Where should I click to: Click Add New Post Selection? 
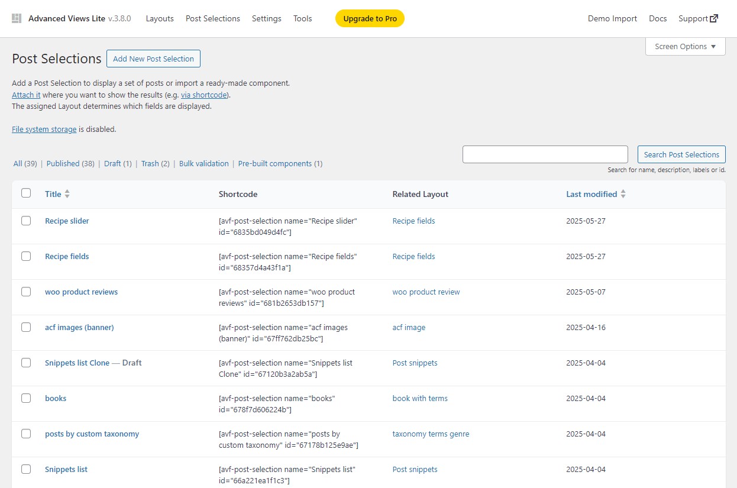[x=153, y=59]
